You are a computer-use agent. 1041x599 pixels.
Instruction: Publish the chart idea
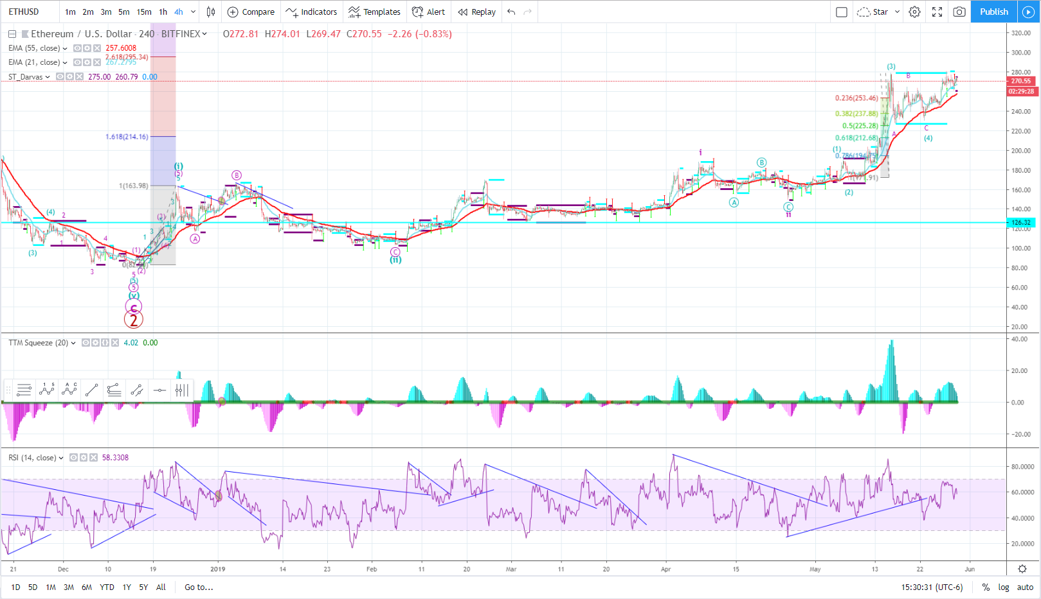(x=993, y=12)
